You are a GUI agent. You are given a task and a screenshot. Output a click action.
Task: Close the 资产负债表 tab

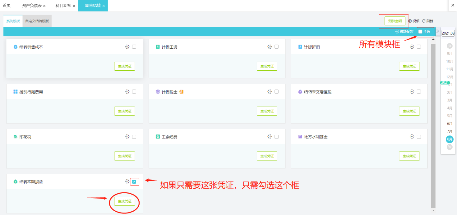pyautogui.click(x=44, y=6)
